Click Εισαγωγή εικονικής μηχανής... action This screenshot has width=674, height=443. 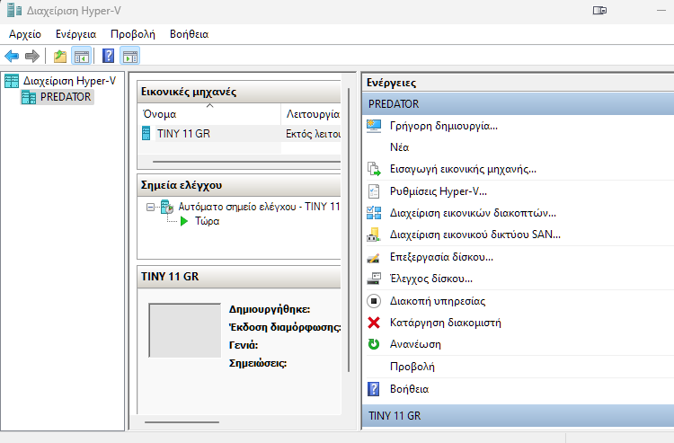coord(463,169)
